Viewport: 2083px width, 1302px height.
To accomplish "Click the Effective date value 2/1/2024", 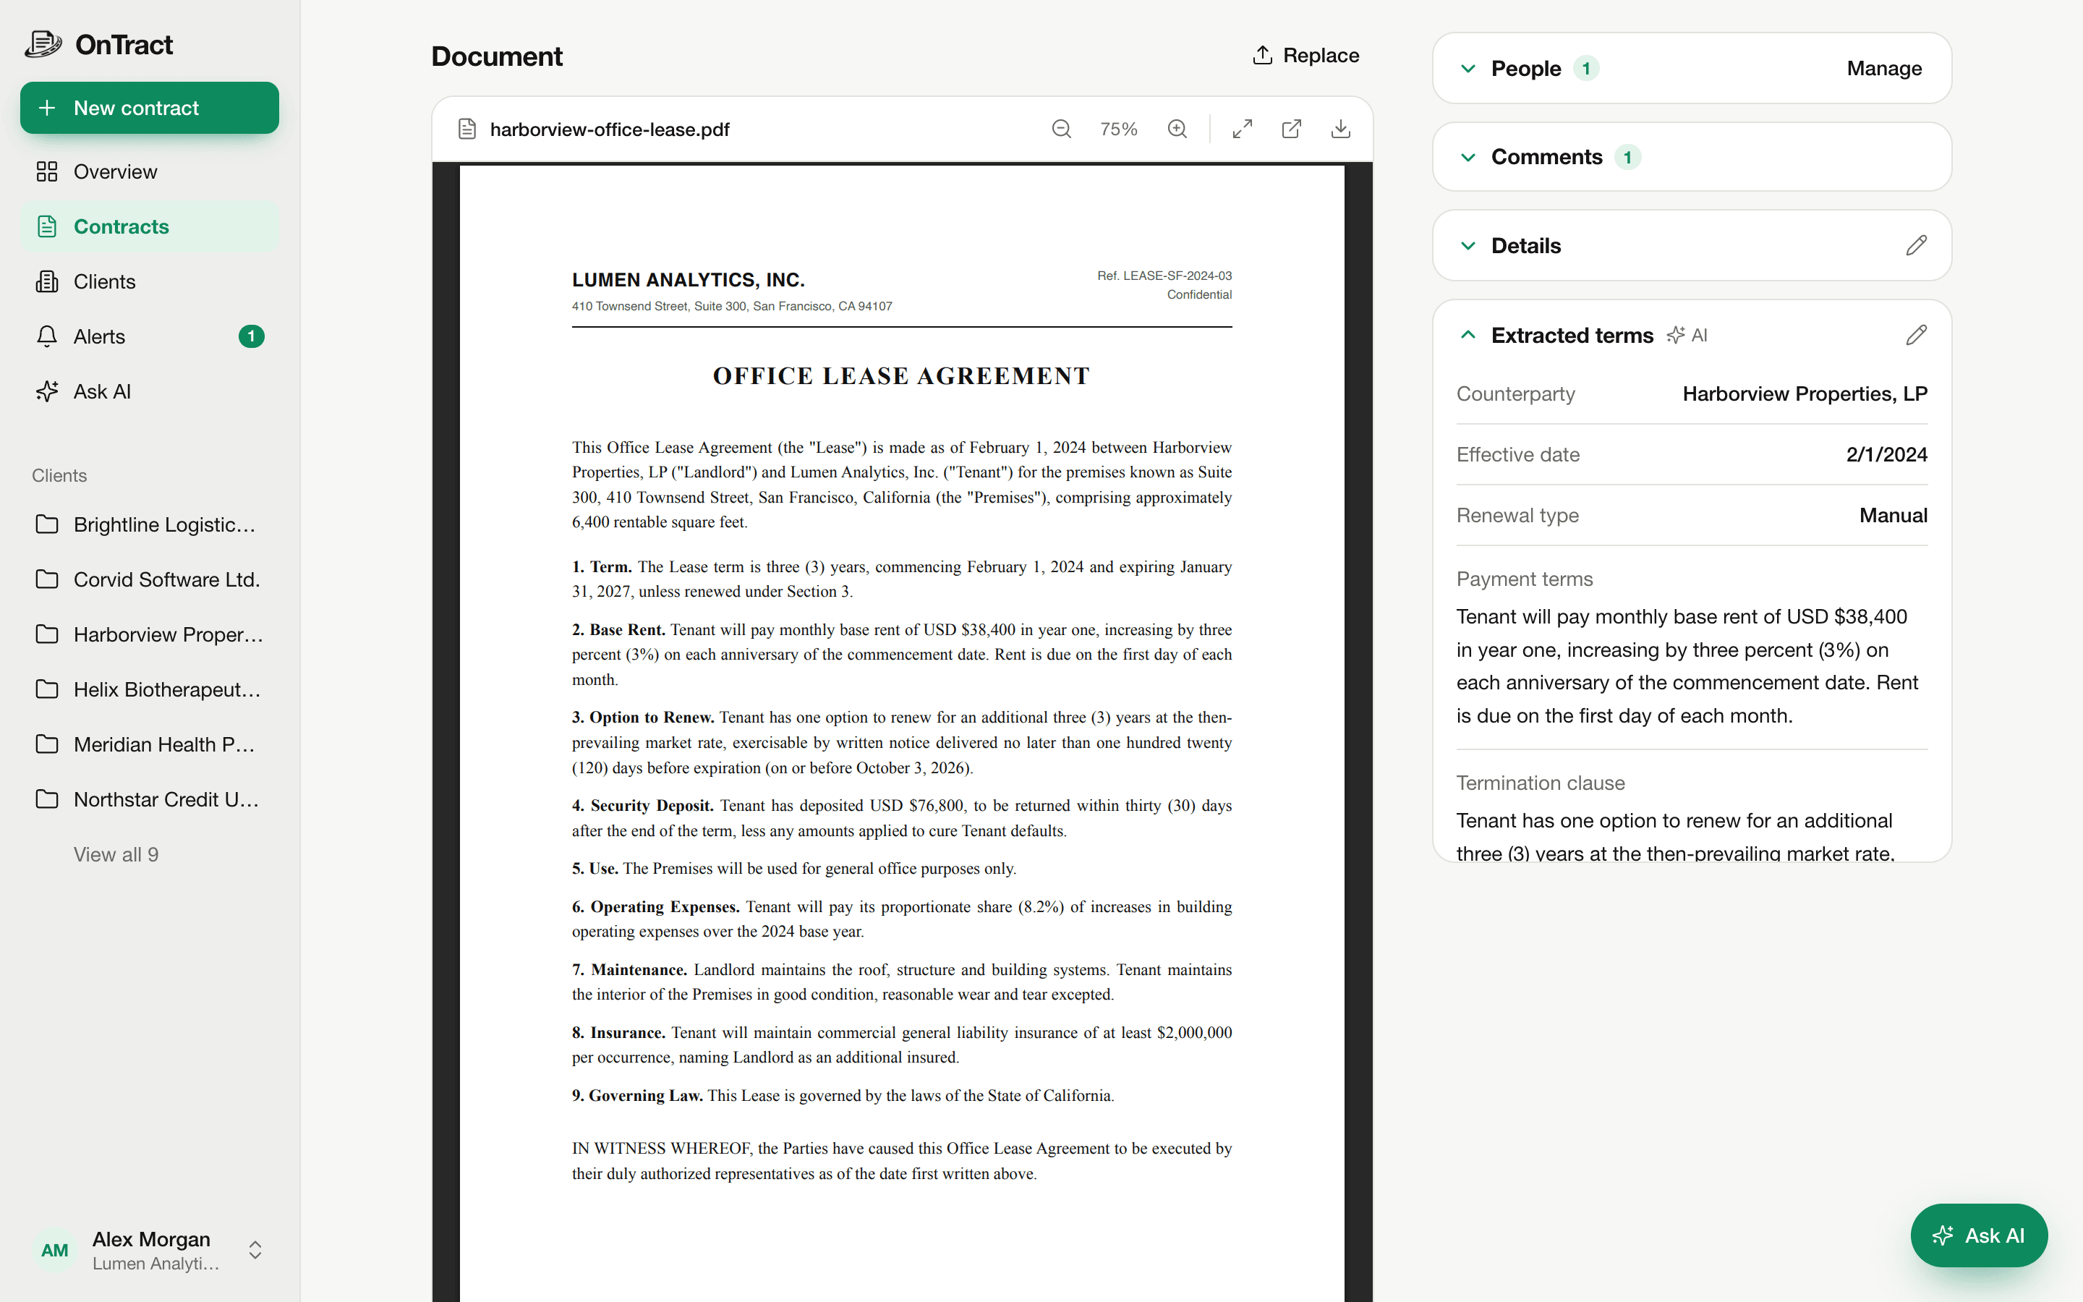I will tap(1886, 455).
